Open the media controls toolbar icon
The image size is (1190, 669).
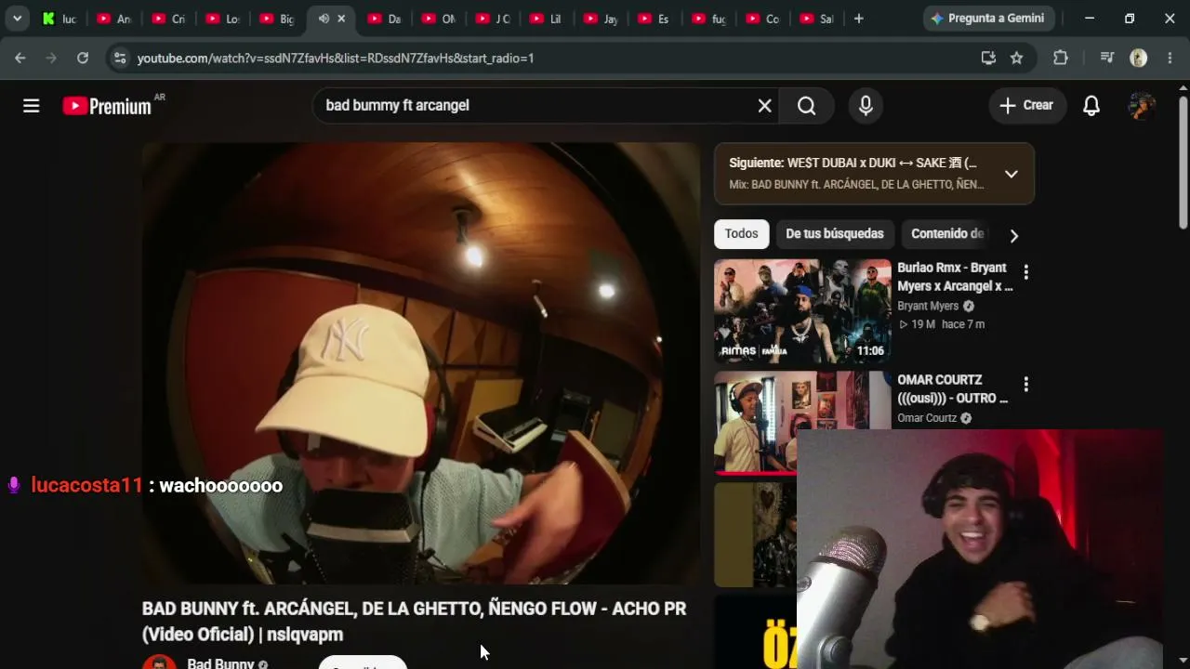point(1106,58)
